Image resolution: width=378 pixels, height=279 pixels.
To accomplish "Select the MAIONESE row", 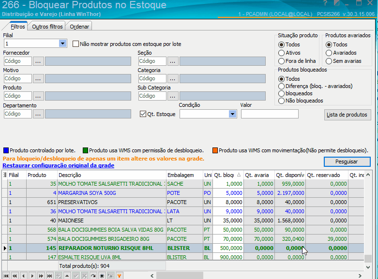I will point(183,220).
